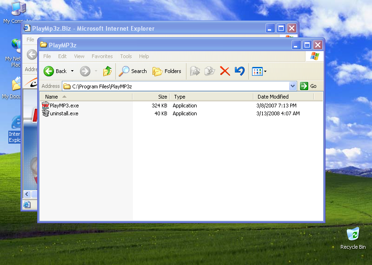Click the red Delete X icon

[225, 71]
